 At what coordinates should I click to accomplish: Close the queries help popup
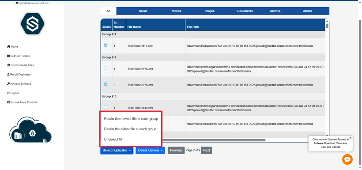350,138
